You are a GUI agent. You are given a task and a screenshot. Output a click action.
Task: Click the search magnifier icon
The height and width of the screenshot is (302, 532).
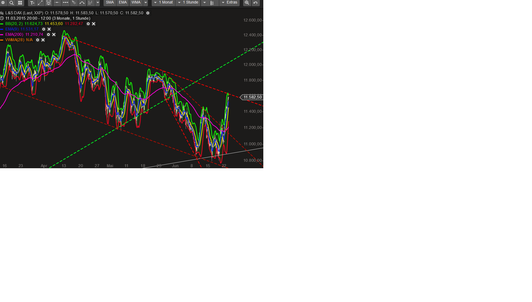click(12, 3)
